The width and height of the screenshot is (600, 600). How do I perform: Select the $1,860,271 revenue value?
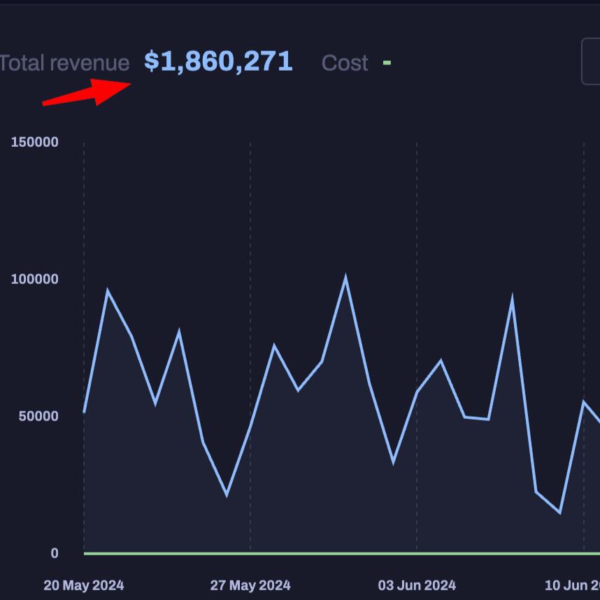[x=218, y=62]
